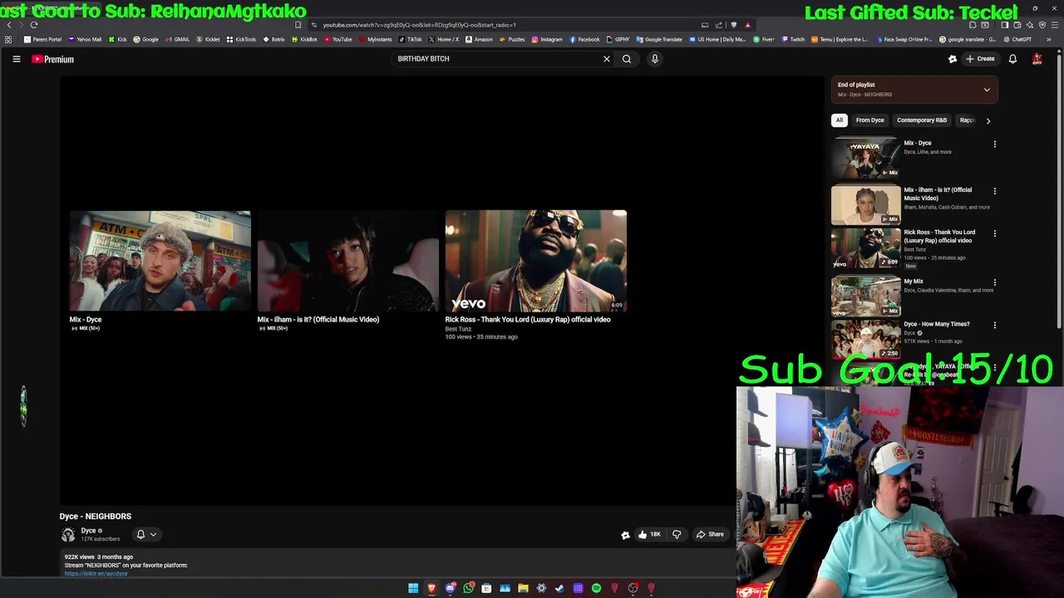Screen dimensions: 1064x598
Task: Open Microsoft Store on taskbar
Action: pos(486,588)
